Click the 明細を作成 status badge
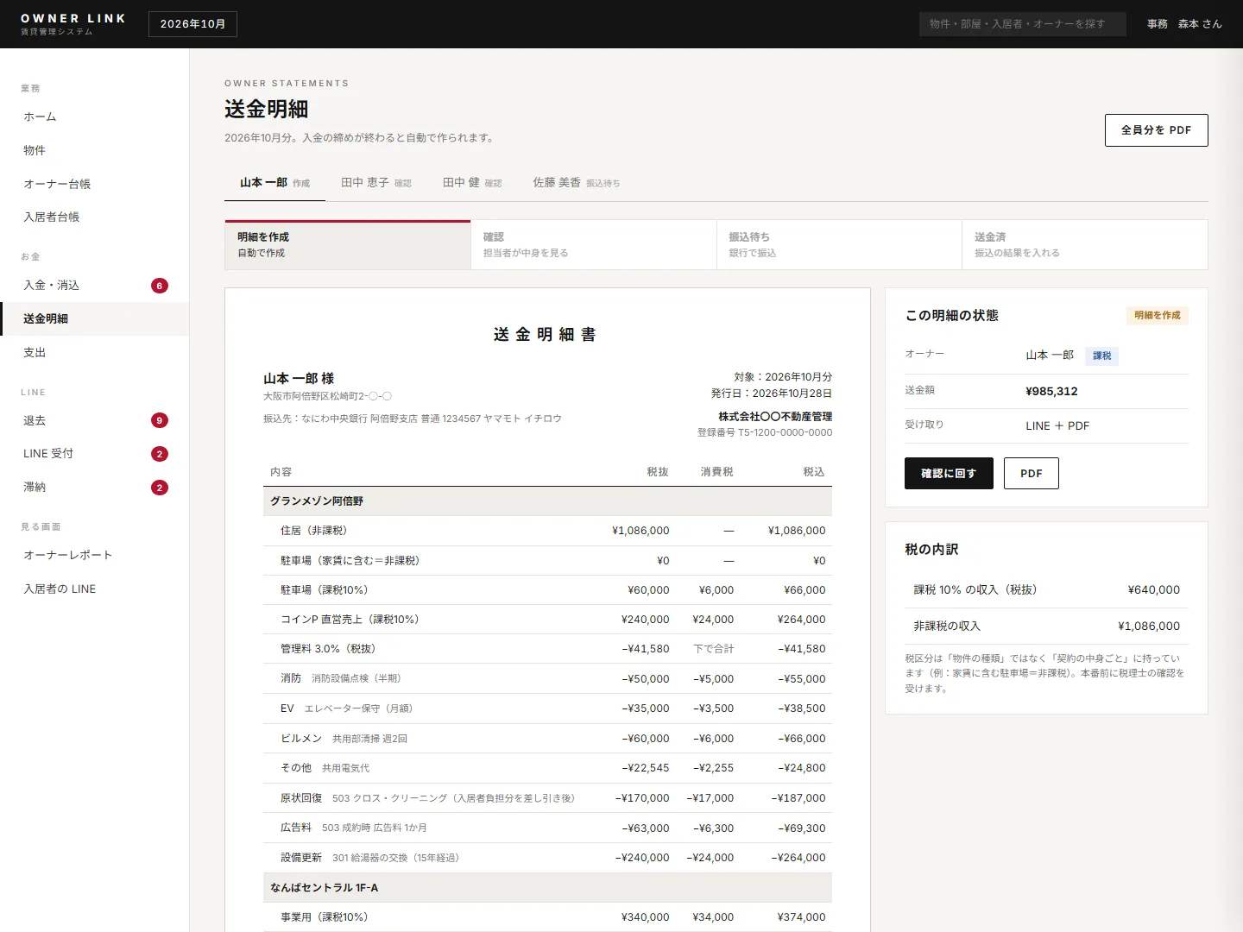Screen dimensions: 1243x932 1157,316
